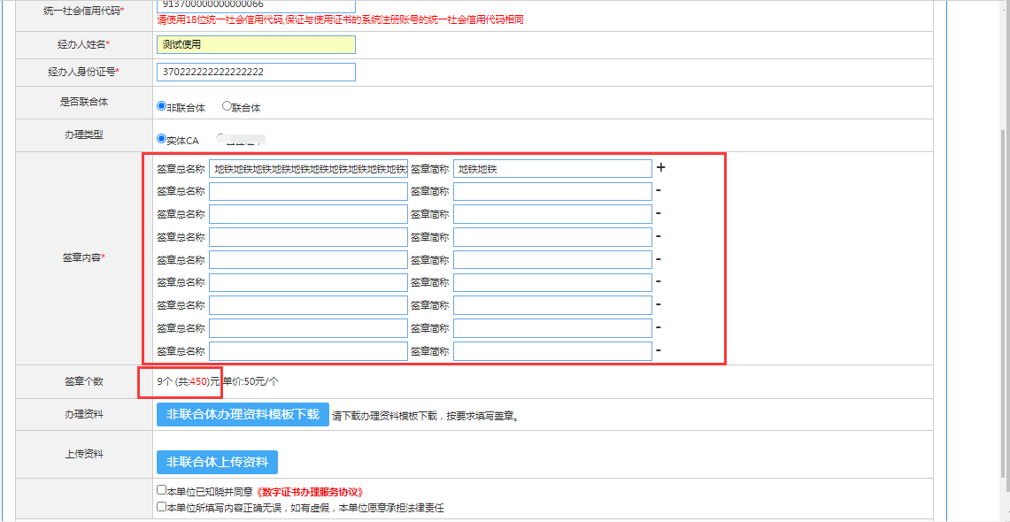
Task: Remove the third signature row with minus icon
Action: 659,213
